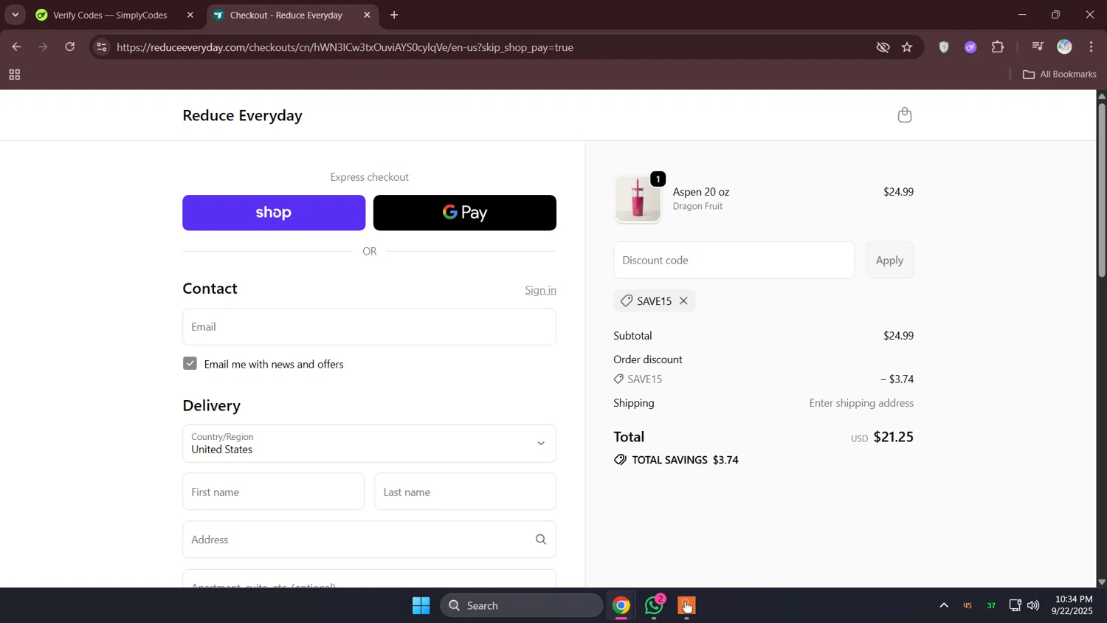Viewport: 1107px width, 623px height.
Task: Open the Chrome profile avatar
Action: (x=1064, y=47)
